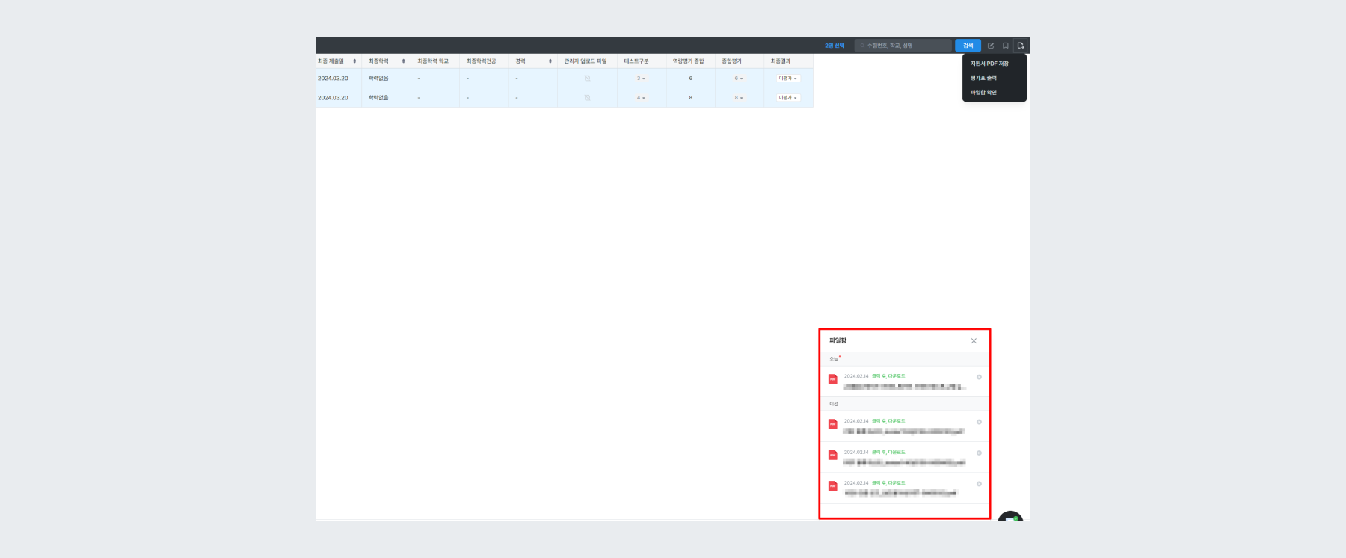Expand 종합평가 dropdown with value 8
This screenshot has width=1346, height=558.
coord(739,98)
